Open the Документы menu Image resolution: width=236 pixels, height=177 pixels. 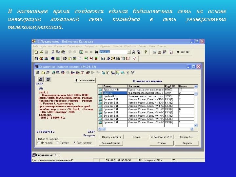[91, 46]
